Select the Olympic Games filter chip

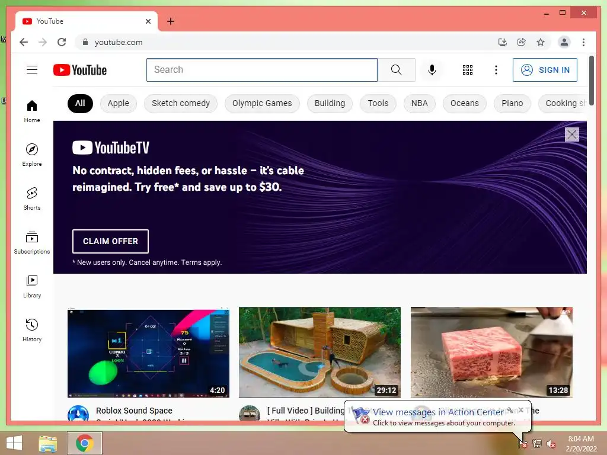point(262,103)
